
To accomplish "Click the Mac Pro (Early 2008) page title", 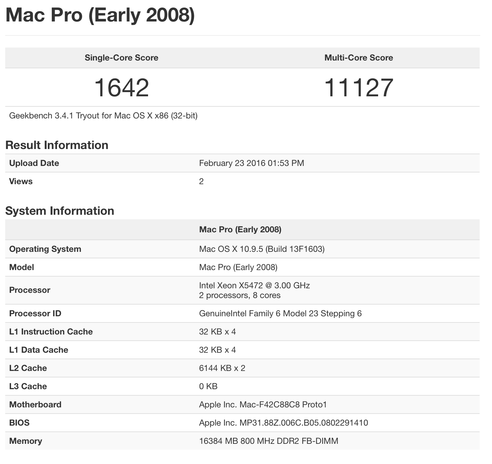I will click(x=100, y=15).
